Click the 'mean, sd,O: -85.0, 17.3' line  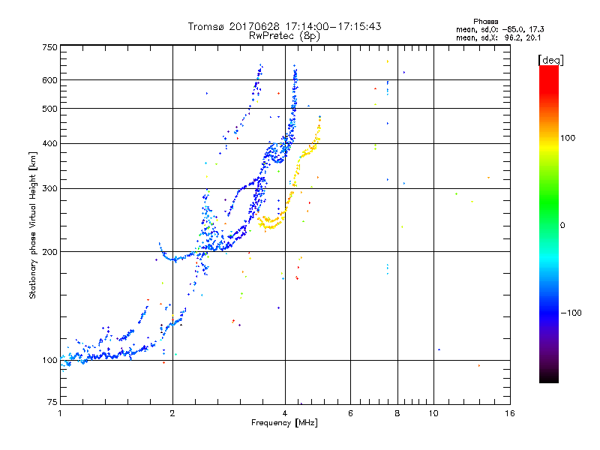point(499,29)
